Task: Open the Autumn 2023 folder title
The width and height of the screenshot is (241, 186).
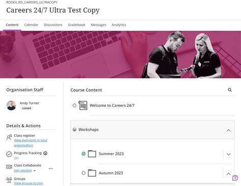Action: (x=111, y=173)
